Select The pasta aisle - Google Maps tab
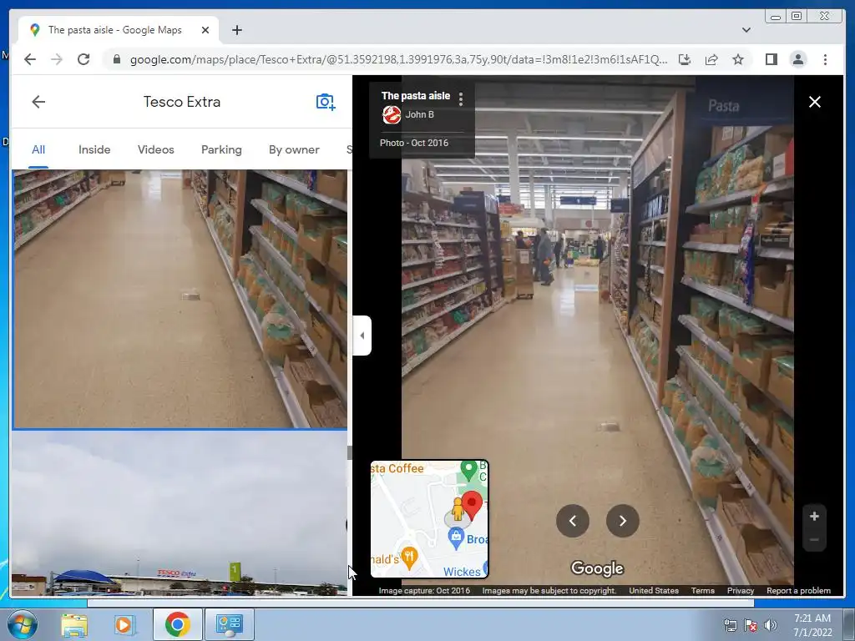Image resolution: width=855 pixels, height=641 pixels. 119,30
